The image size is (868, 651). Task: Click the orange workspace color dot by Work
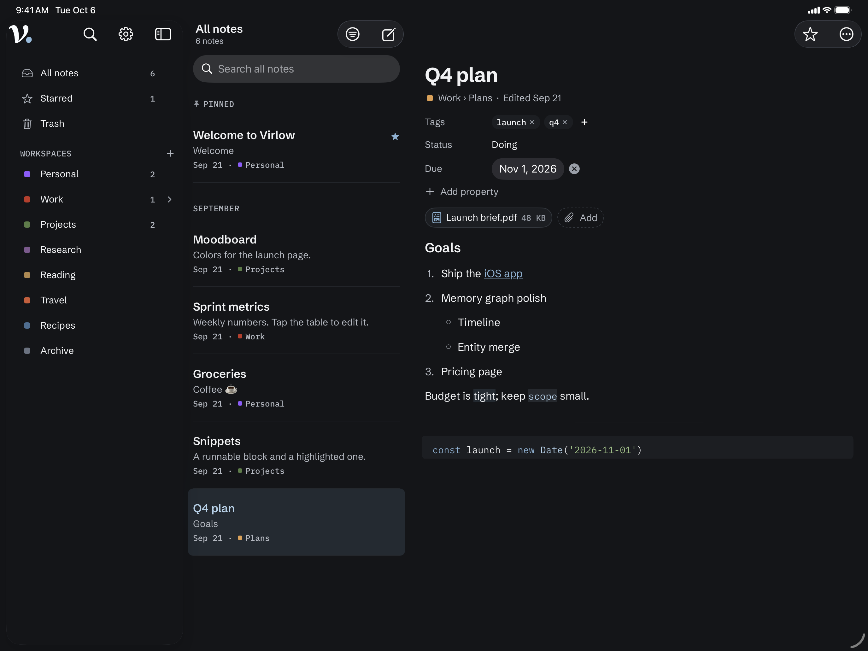tap(430, 98)
